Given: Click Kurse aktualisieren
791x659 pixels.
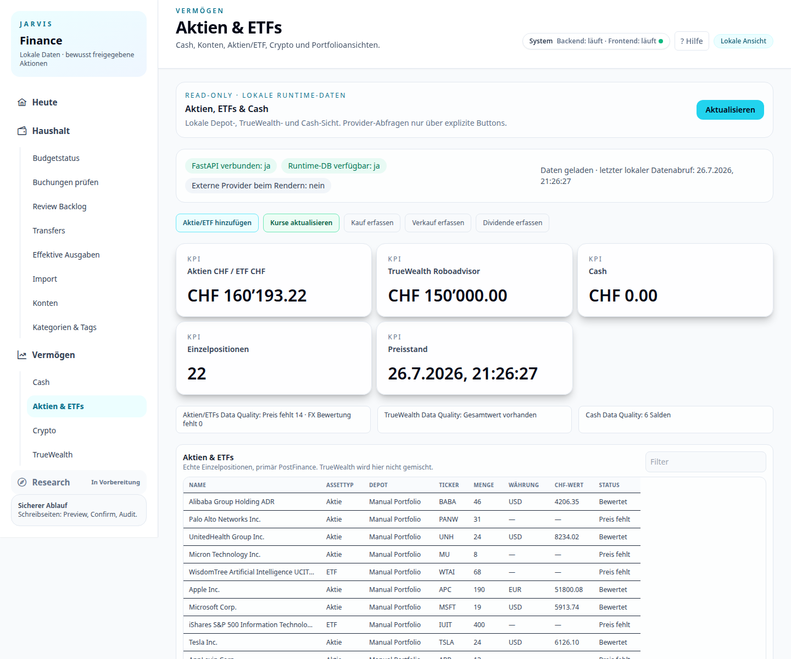Looking at the screenshot, I should (301, 223).
